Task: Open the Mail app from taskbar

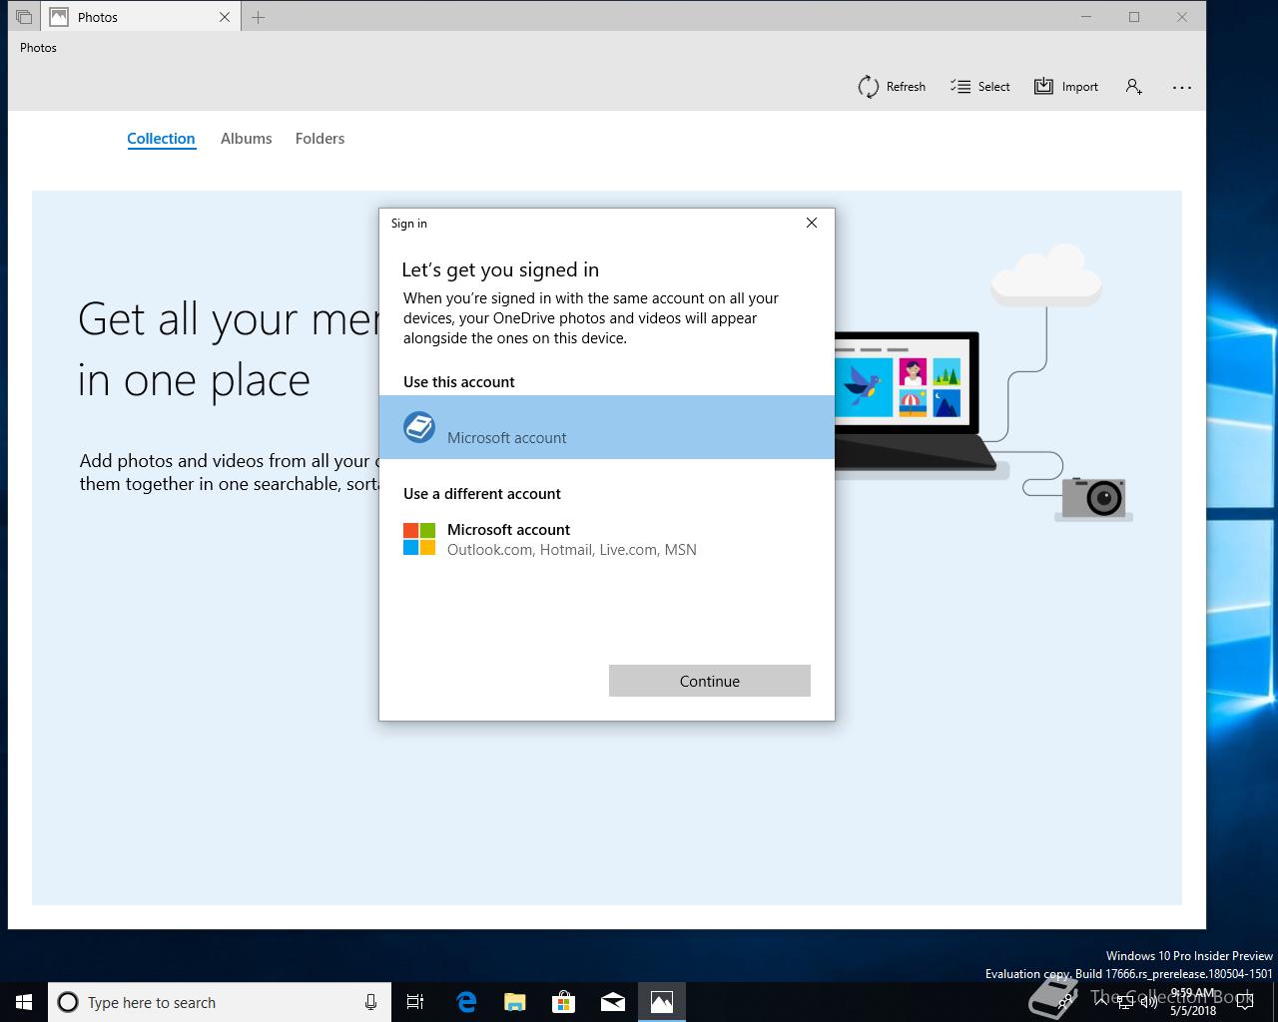Action: 613,1002
